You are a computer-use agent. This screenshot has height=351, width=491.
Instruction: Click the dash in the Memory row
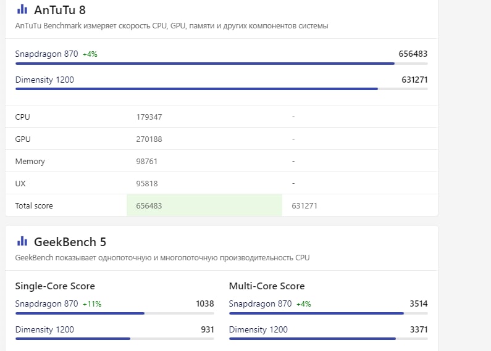pyautogui.click(x=293, y=161)
